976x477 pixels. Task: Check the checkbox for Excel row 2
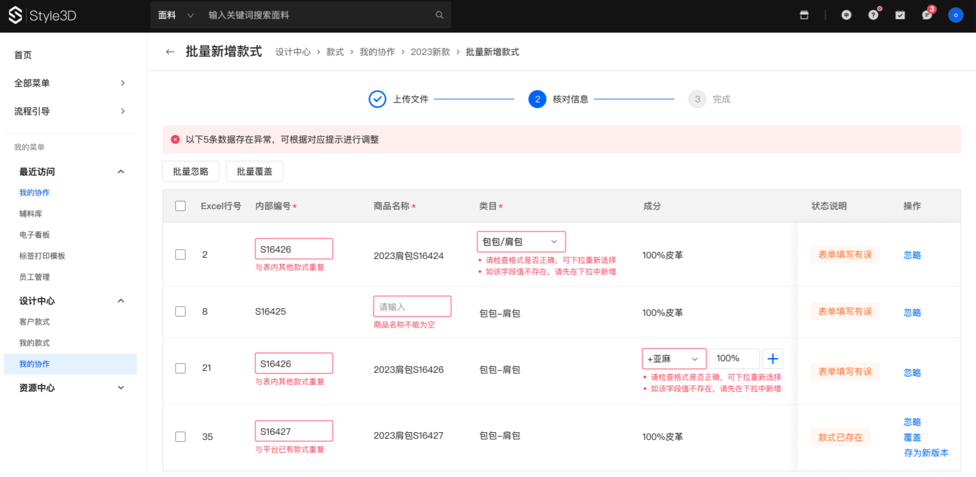[x=180, y=254]
